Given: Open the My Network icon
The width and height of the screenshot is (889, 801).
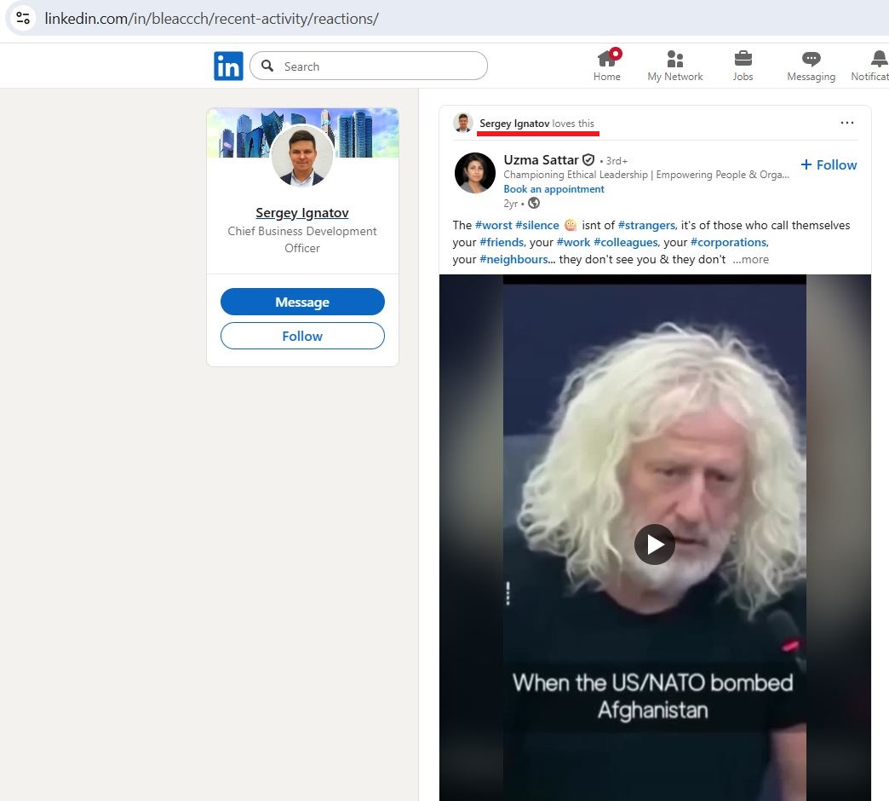Looking at the screenshot, I should (x=674, y=59).
